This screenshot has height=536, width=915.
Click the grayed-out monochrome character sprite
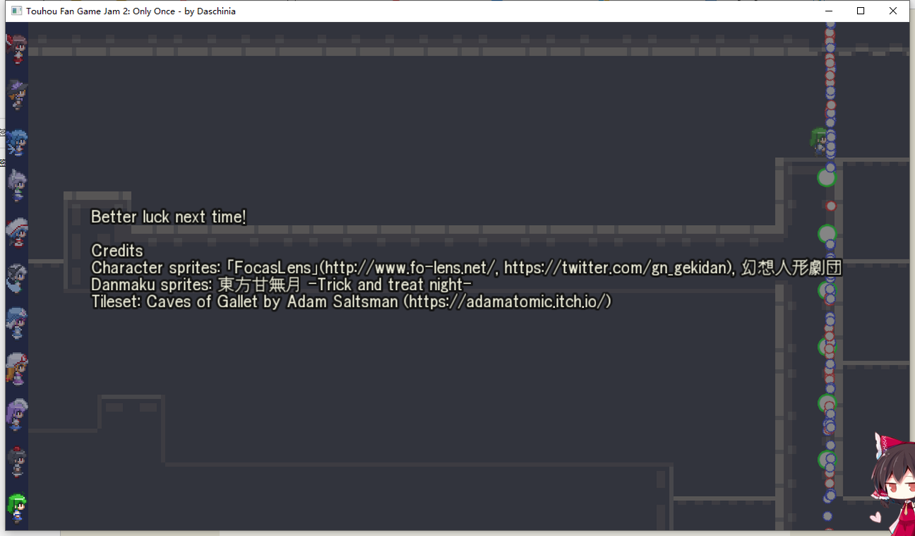16,277
